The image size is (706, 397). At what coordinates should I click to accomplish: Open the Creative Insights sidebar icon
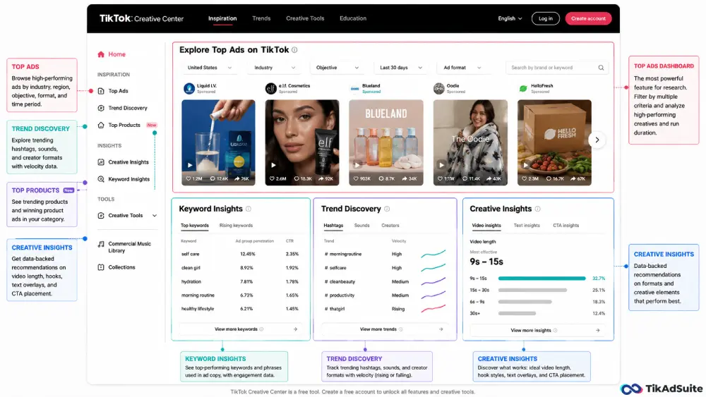[101, 162]
